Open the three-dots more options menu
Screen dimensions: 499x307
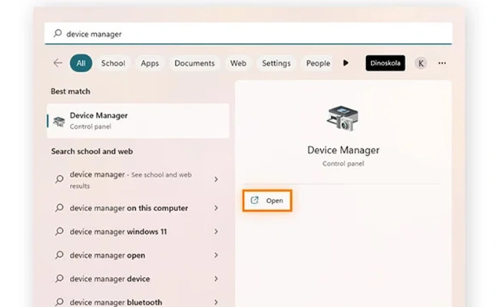[442, 63]
